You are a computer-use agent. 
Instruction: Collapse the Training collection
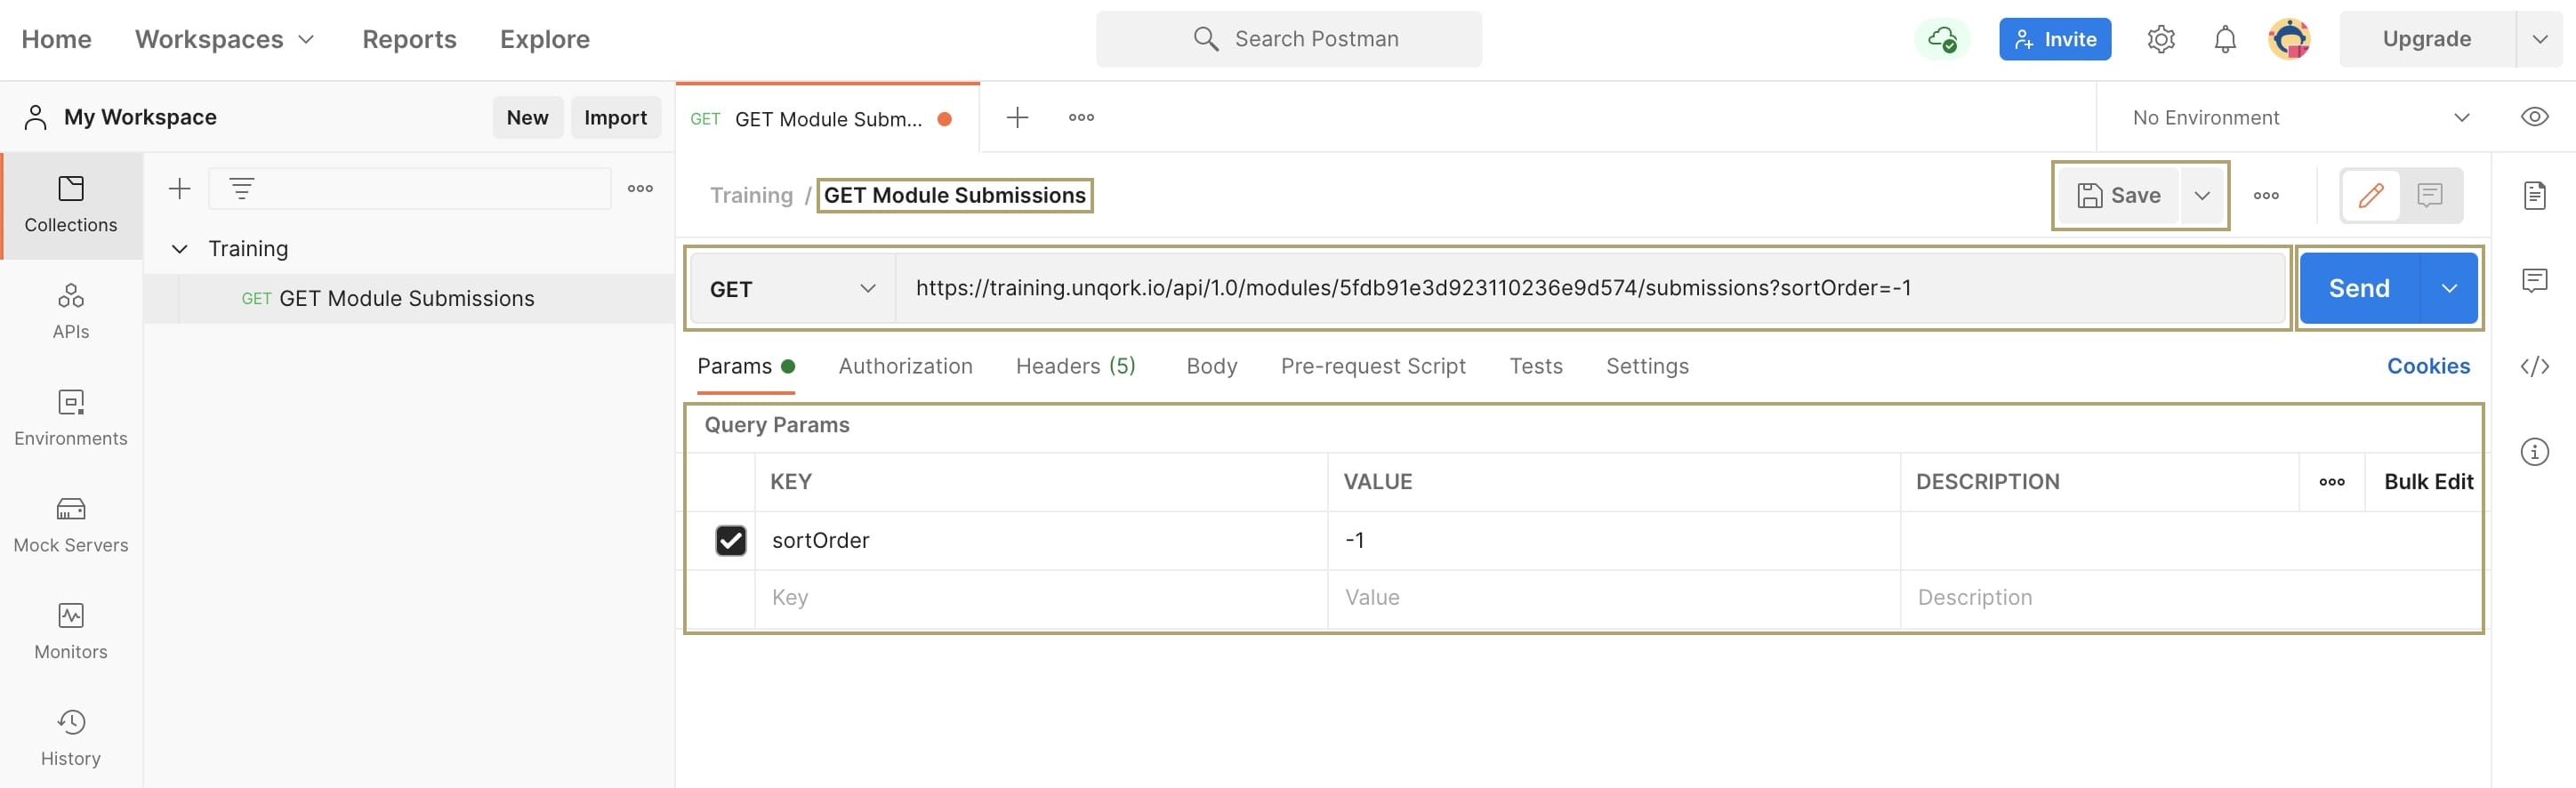[180, 248]
